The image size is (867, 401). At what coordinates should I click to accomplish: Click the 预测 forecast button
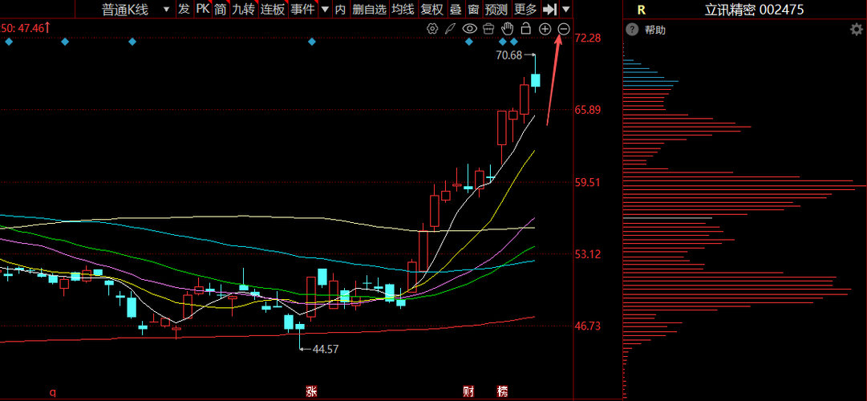pyautogui.click(x=496, y=10)
